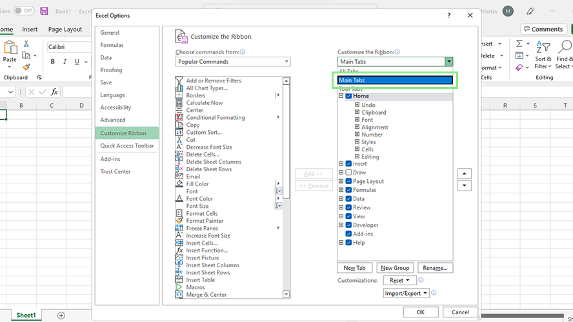Open the Proofing options category
Image resolution: width=573 pixels, height=322 pixels.
tap(111, 70)
